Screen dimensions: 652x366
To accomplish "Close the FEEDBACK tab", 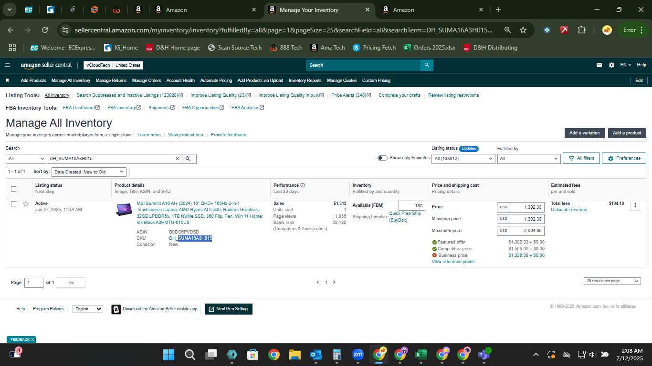I will coord(32,340).
